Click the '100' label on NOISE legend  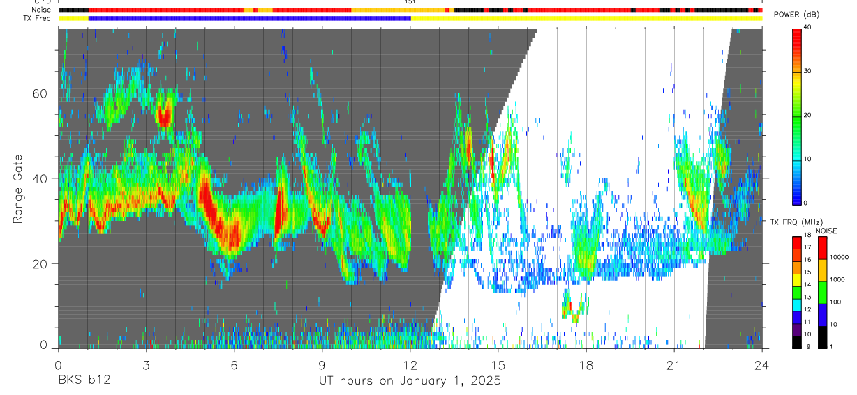click(x=835, y=302)
